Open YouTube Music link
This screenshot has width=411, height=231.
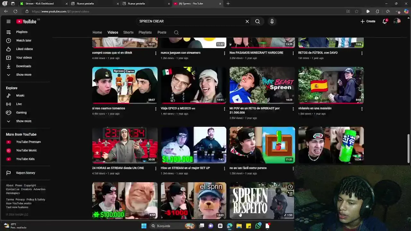click(26, 150)
